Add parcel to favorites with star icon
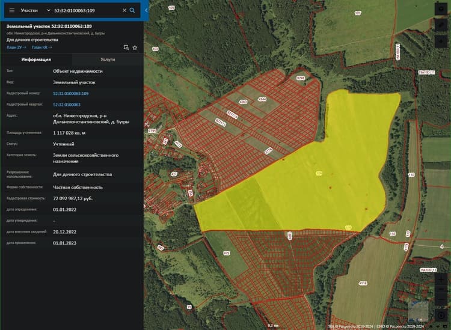 135,47
